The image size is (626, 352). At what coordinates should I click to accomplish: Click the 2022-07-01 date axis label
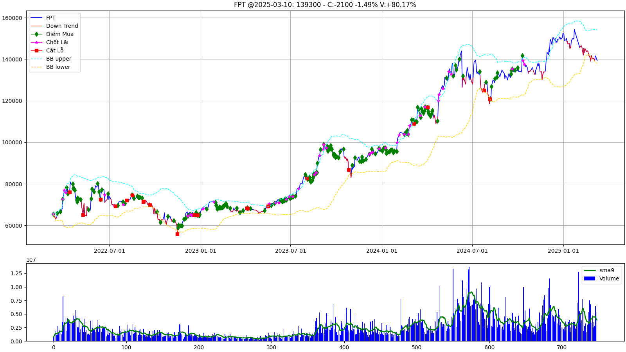(109, 251)
